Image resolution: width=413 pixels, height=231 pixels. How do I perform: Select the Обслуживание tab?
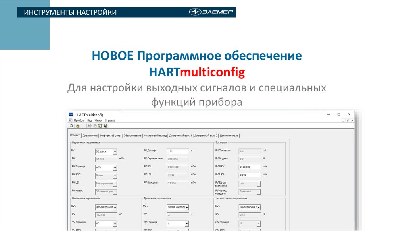[x=132, y=136]
